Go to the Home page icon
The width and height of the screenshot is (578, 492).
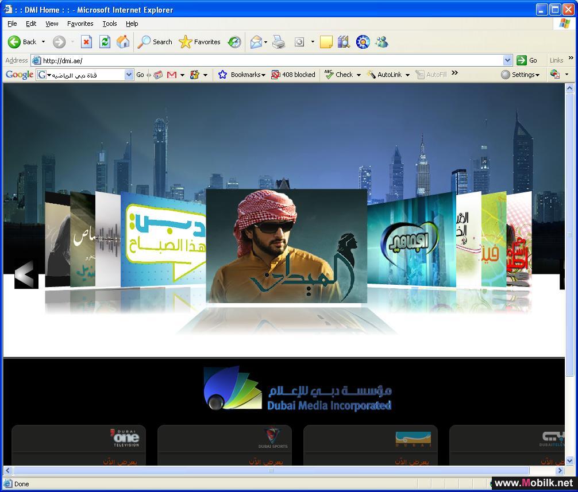[123, 42]
